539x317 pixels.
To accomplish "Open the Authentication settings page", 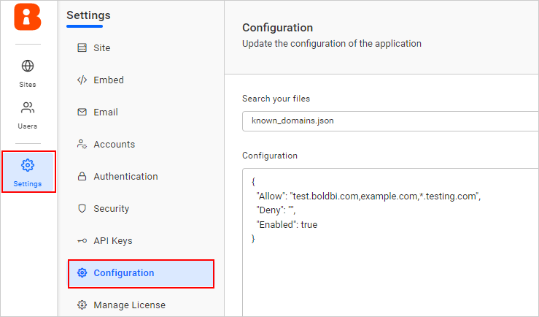I will (x=125, y=177).
